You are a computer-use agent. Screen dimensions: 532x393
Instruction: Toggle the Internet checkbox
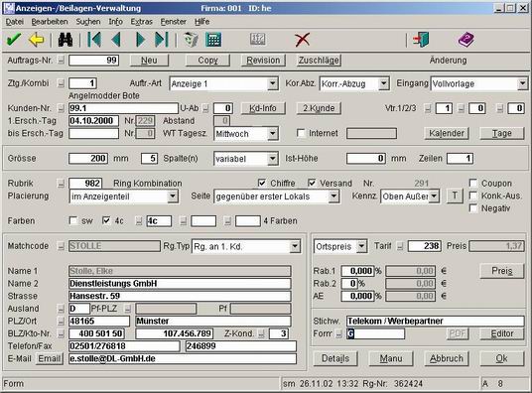[x=301, y=133]
